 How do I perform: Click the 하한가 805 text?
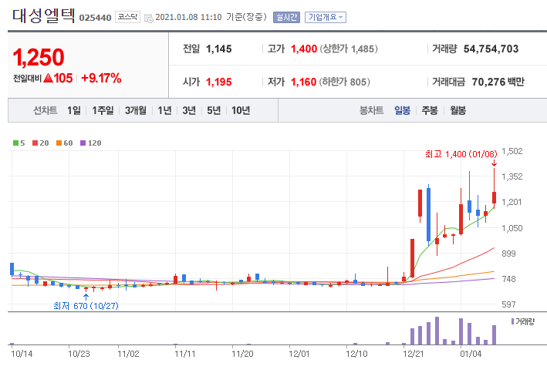[x=345, y=82]
